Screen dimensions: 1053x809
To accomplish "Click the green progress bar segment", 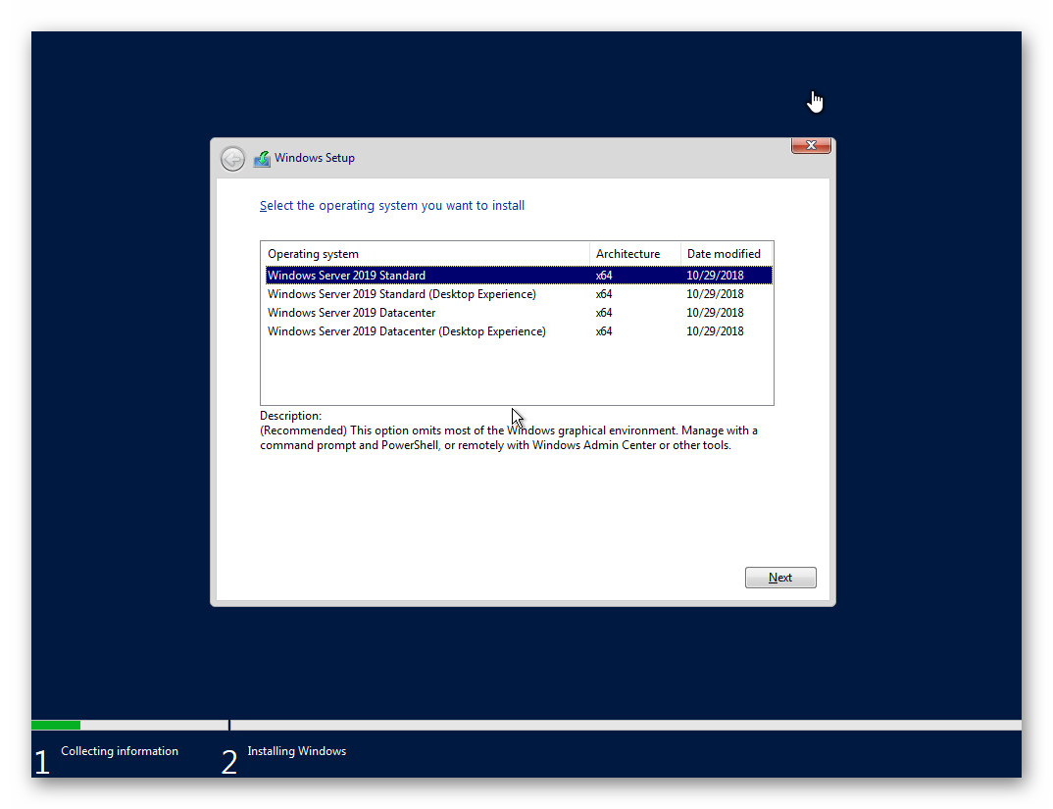I will click(x=55, y=725).
